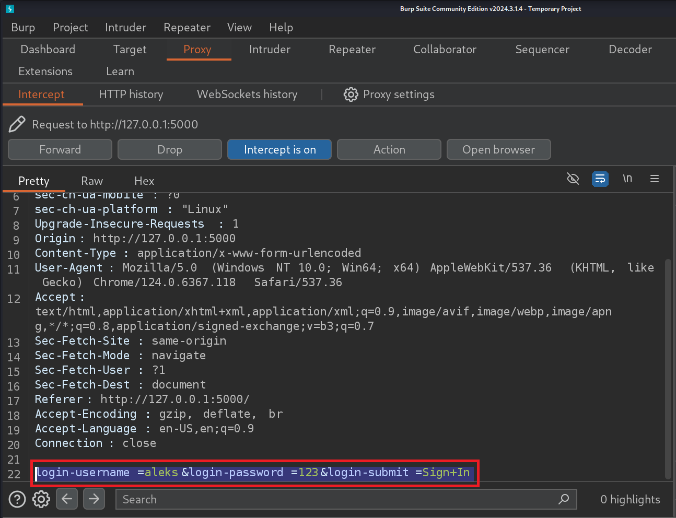This screenshot has width=676, height=518.
Task: Drop the intercepted request
Action: pos(170,149)
